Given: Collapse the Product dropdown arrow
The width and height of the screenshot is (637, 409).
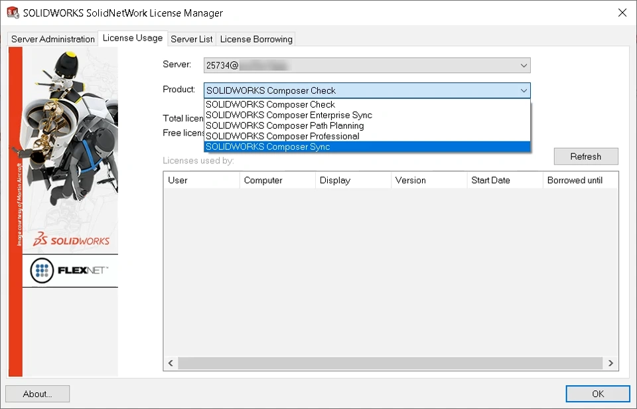Looking at the screenshot, I should point(524,90).
